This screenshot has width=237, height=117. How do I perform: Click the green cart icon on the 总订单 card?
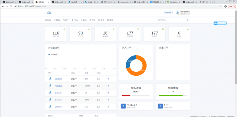(x=138, y=29)
